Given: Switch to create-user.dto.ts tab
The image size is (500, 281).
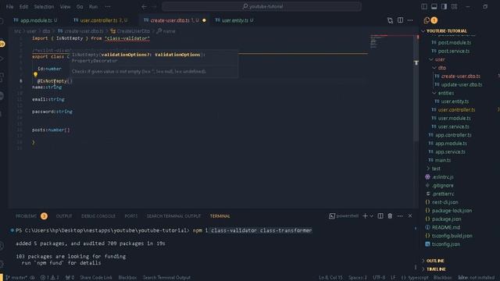Looking at the screenshot, I should [x=174, y=20].
